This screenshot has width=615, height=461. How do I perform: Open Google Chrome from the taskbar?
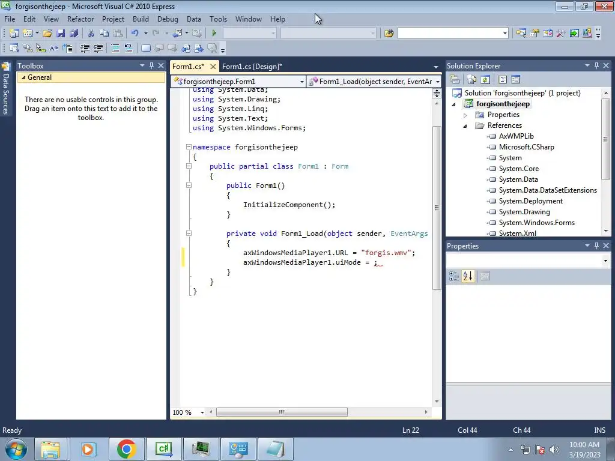point(126,449)
